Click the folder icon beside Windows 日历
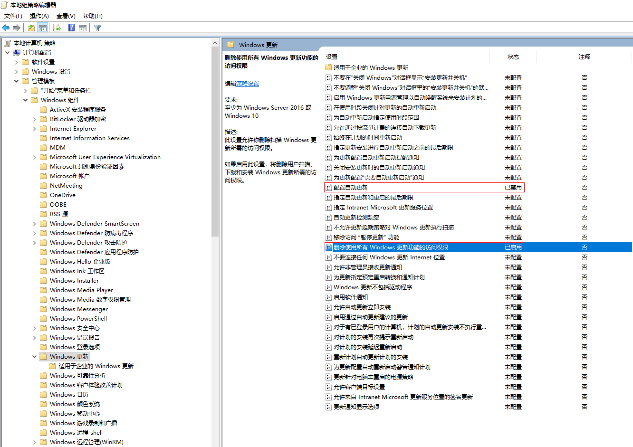Image resolution: width=633 pixels, height=447 pixels. point(44,395)
